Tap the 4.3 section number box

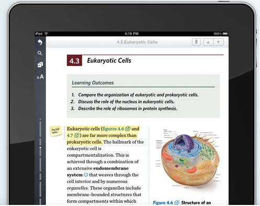tap(74, 60)
